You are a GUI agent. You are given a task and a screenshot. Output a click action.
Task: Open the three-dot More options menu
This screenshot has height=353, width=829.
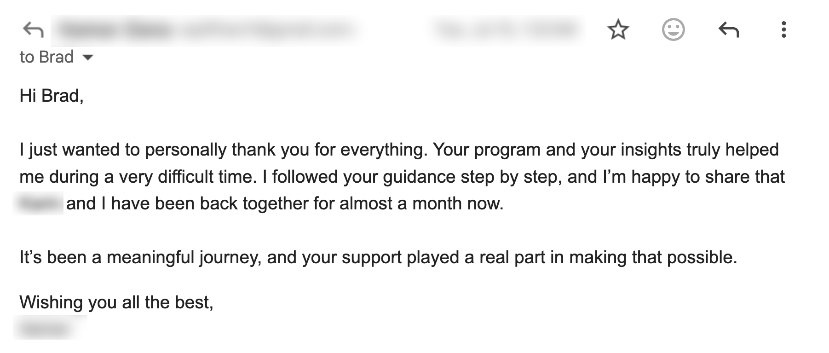tap(783, 30)
